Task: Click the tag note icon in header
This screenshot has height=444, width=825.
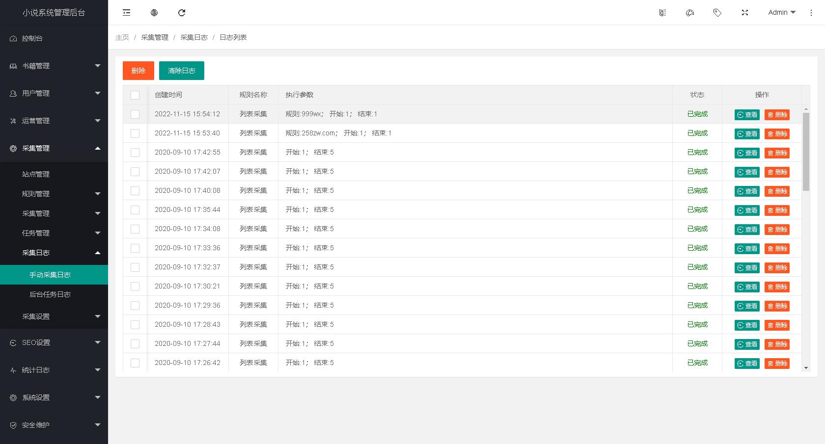Action: [717, 13]
